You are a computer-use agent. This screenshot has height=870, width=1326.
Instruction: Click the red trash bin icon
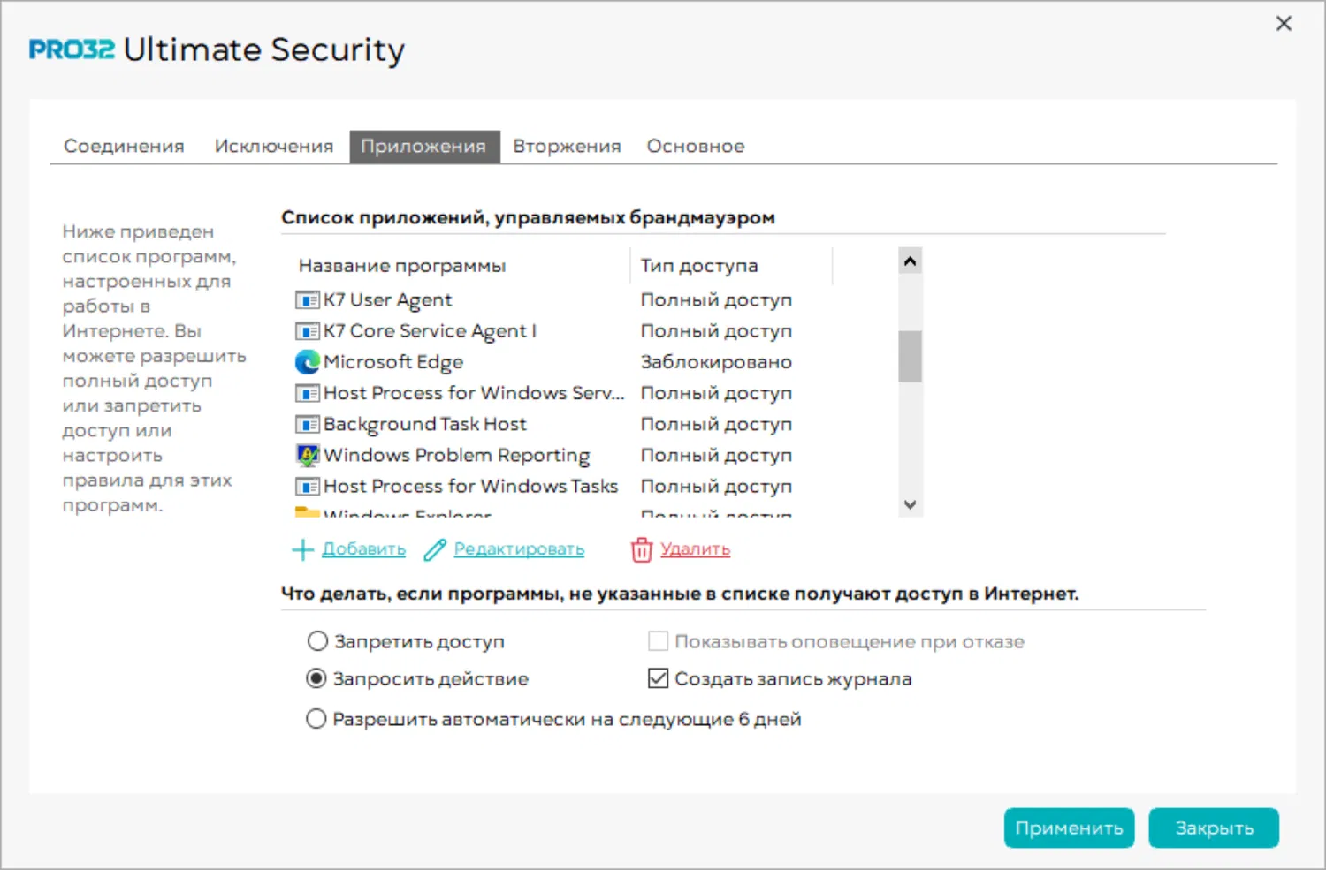tap(641, 550)
